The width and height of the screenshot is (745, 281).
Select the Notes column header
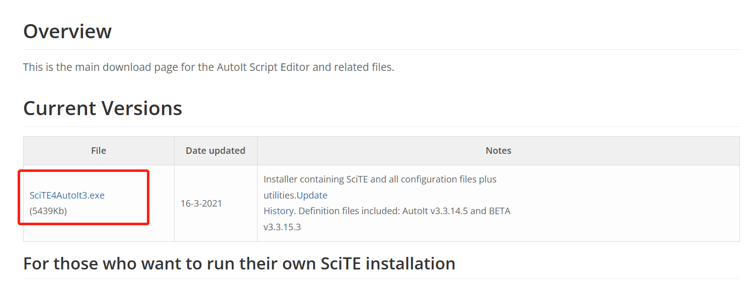tap(498, 150)
